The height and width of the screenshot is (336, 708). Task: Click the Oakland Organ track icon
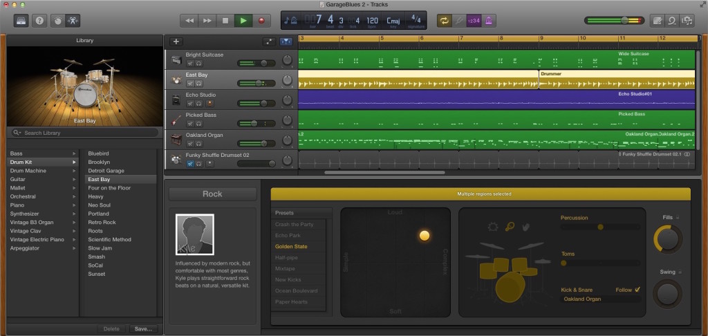pyautogui.click(x=176, y=140)
